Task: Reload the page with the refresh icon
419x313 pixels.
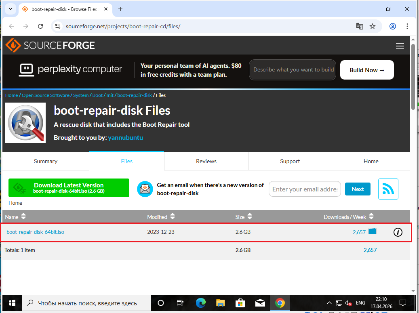Action: (x=40, y=26)
